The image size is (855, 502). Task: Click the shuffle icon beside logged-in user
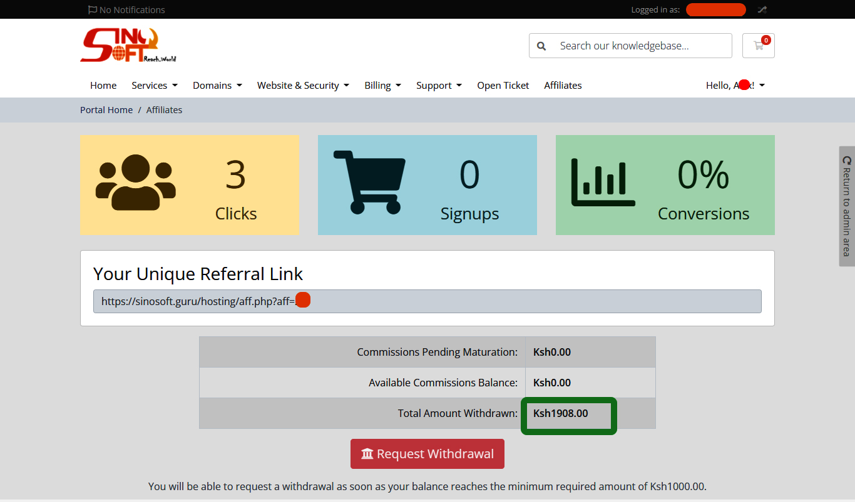(x=762, y=10)
